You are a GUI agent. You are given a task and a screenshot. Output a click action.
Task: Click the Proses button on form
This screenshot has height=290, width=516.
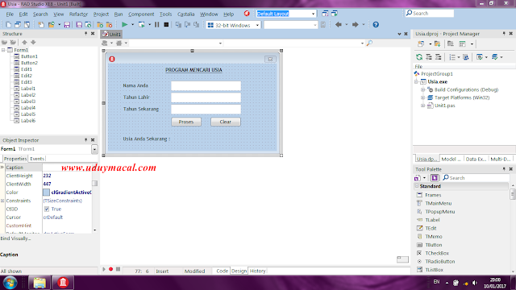pyautogui.click(x=186, y=122)
